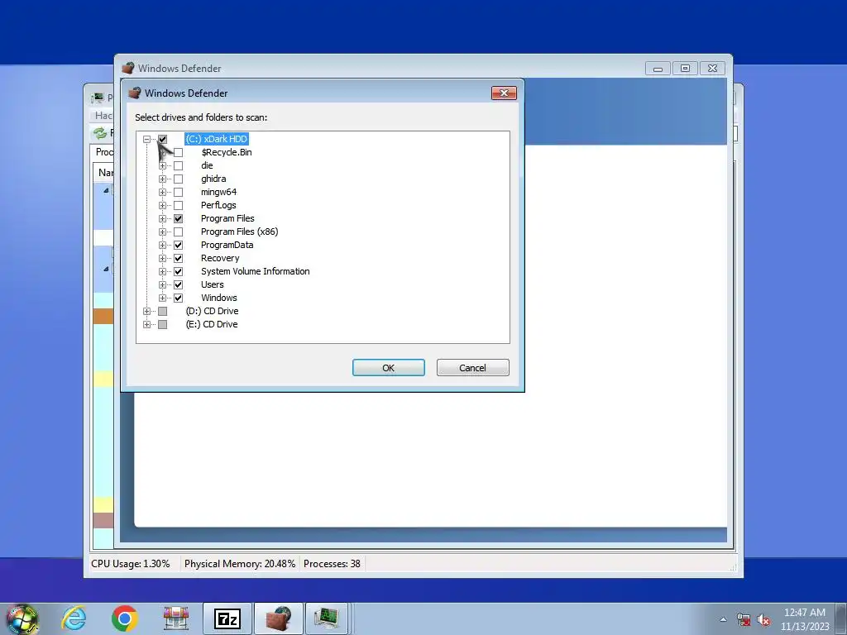This screenshot has height=635, width=847.
Task: Expand the Program Files (x86) node
Action: (162, 232)
